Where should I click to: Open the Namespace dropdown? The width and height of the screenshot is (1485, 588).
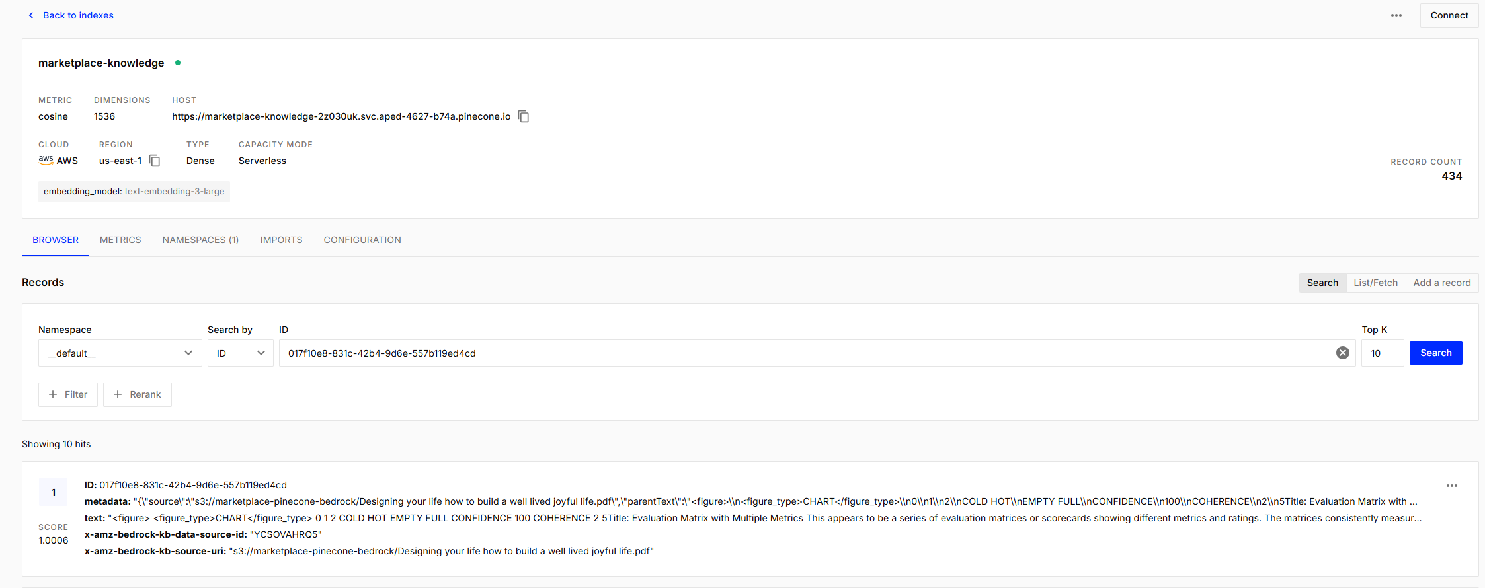pyautogui.click(x=119, y=353)
